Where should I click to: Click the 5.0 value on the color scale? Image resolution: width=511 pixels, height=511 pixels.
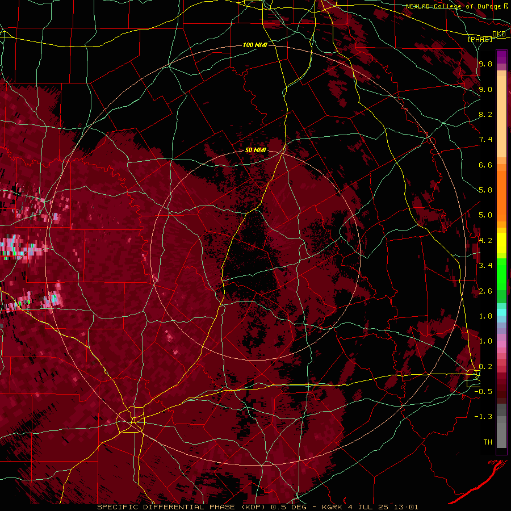[x=485, y=215]
